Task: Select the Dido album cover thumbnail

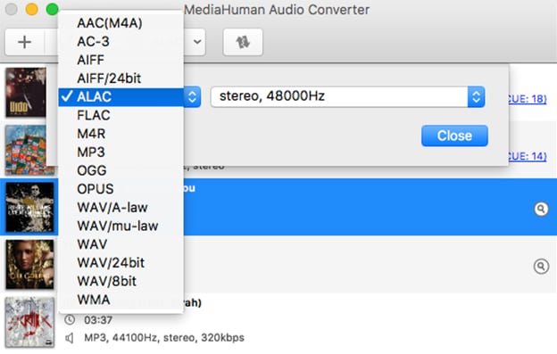Action: [26, 93]
